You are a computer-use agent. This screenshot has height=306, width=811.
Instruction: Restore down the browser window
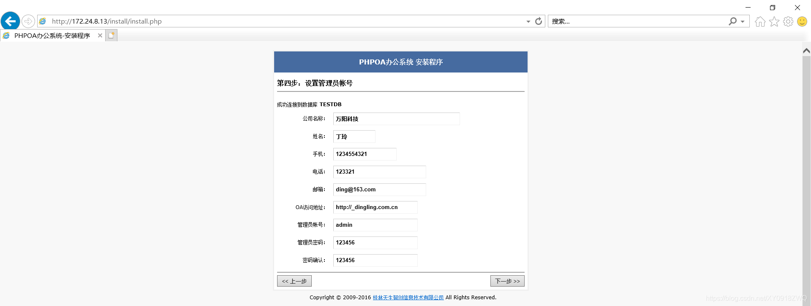click(773, 8)
